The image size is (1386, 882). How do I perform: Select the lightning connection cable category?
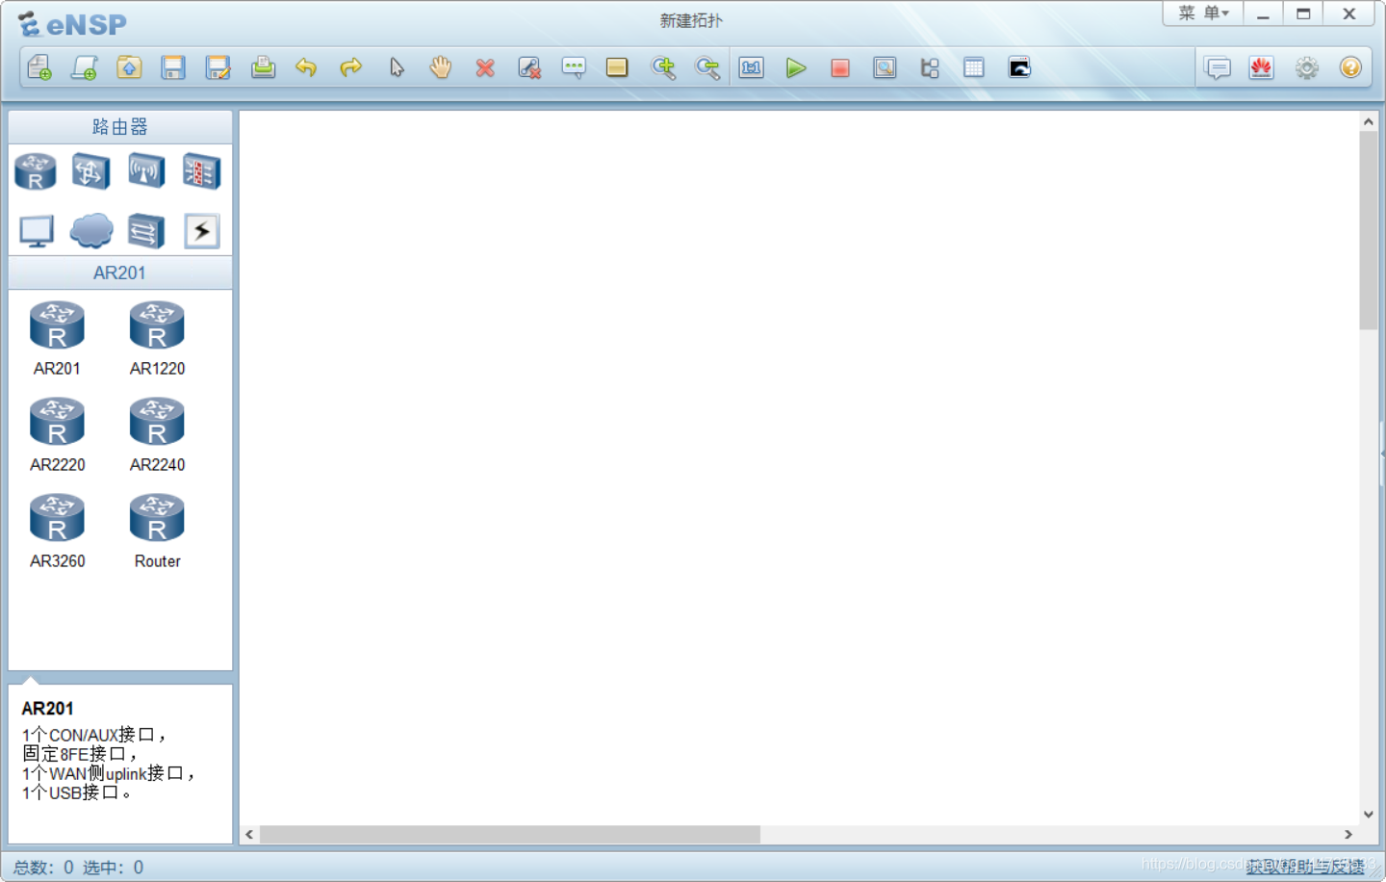pos(202,231)
